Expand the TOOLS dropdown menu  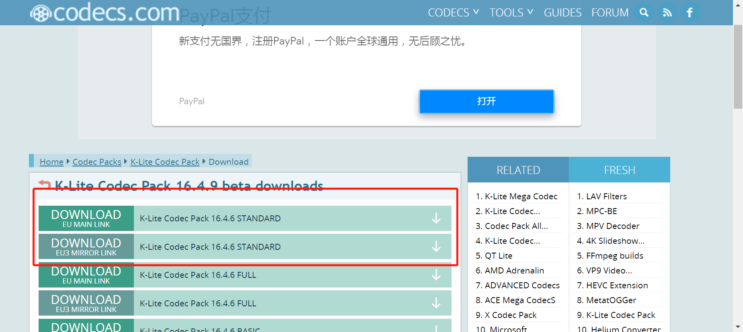click(511, 12)
